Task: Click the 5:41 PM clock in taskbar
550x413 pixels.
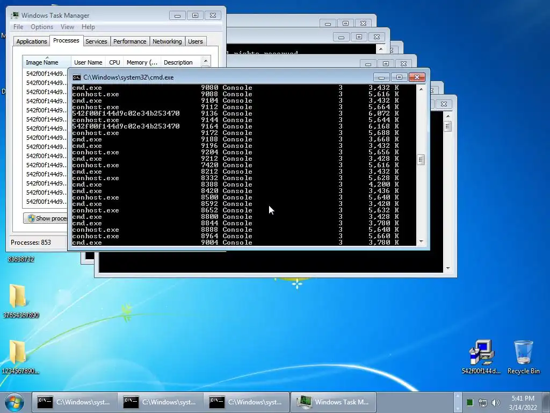Action: click(x=523, y=398)
